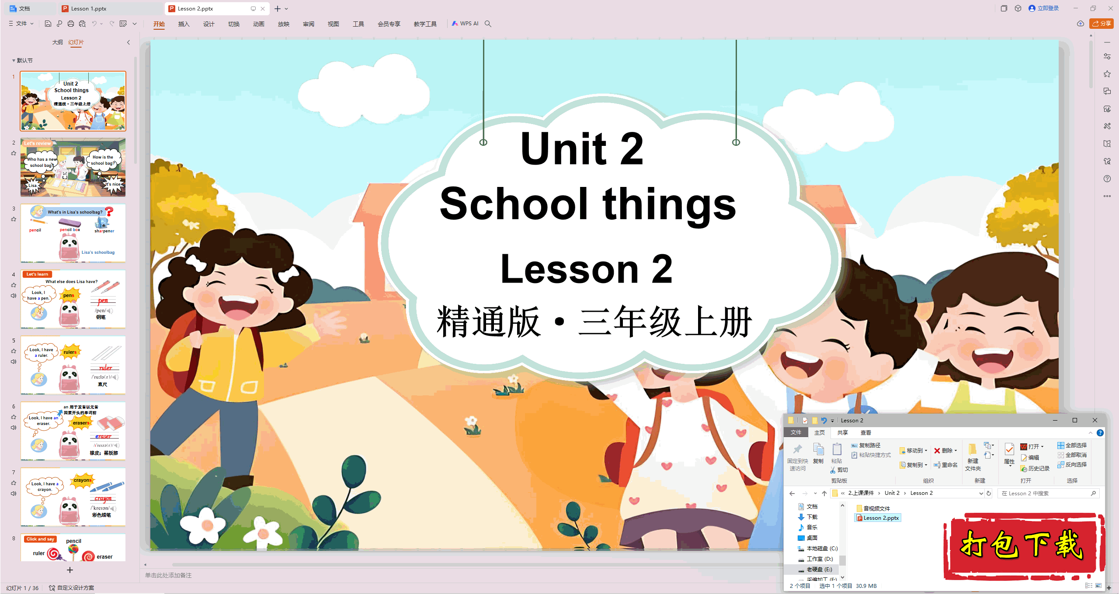The width and height of the screenshot is (1119, 594).
Task: Toggle the animation star beside slide 2
Action: tap(14, 153)
